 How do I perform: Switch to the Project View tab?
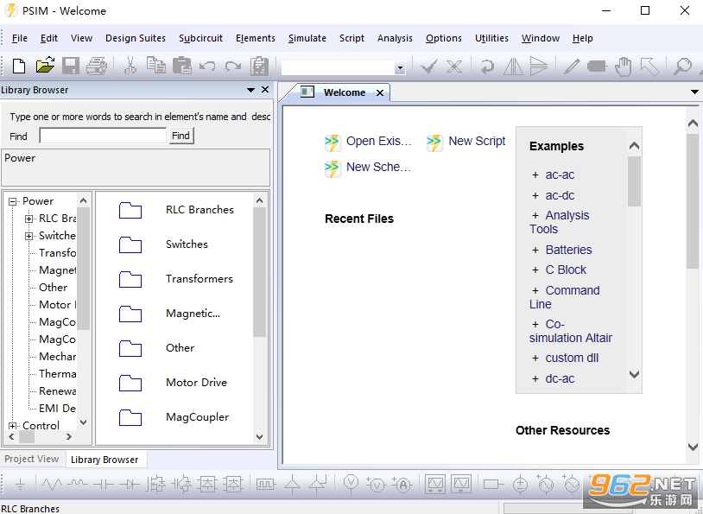[32, 459]
